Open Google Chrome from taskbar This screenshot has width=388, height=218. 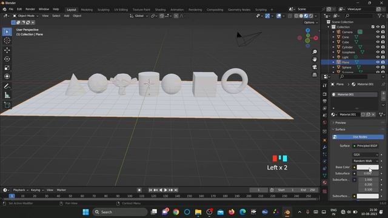coord(176,212)
